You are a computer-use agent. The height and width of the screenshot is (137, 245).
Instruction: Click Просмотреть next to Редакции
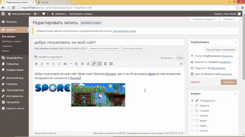click(218, 68)
